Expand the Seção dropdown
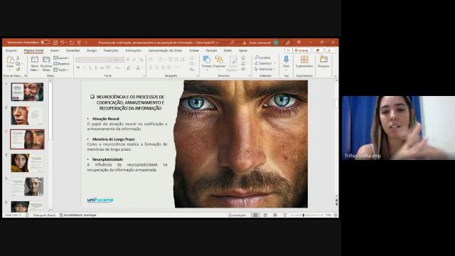Image resolution: width=455 pixels, height=256 pixels. [x=61, y=70]
